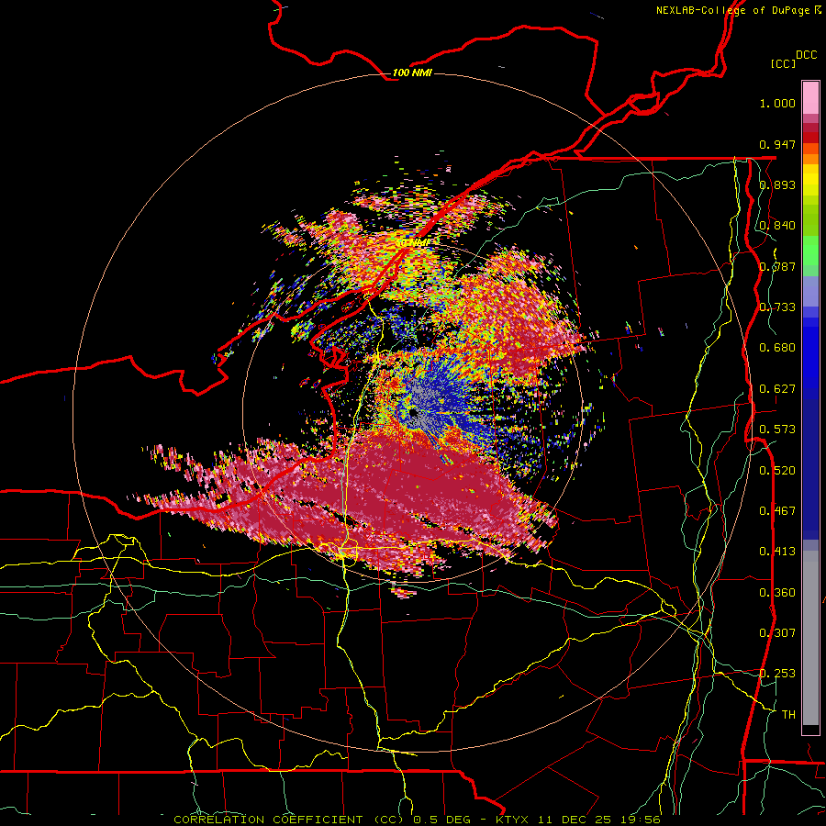Select the 0.840 value on the color scale

pos(777,226)
